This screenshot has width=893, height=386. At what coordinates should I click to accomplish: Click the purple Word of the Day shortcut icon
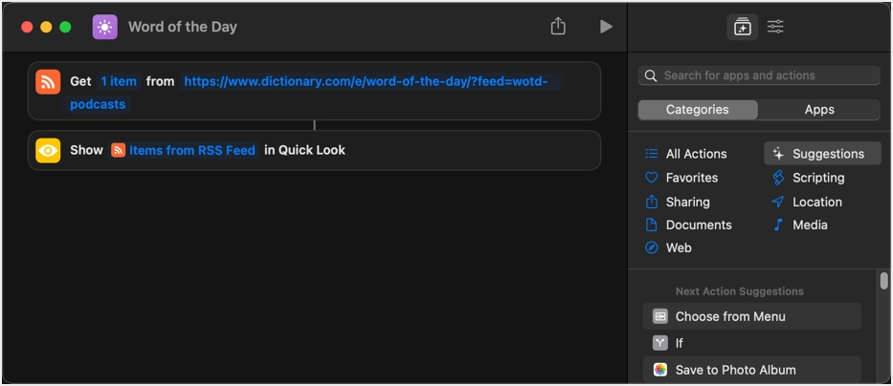pos(105,27)
